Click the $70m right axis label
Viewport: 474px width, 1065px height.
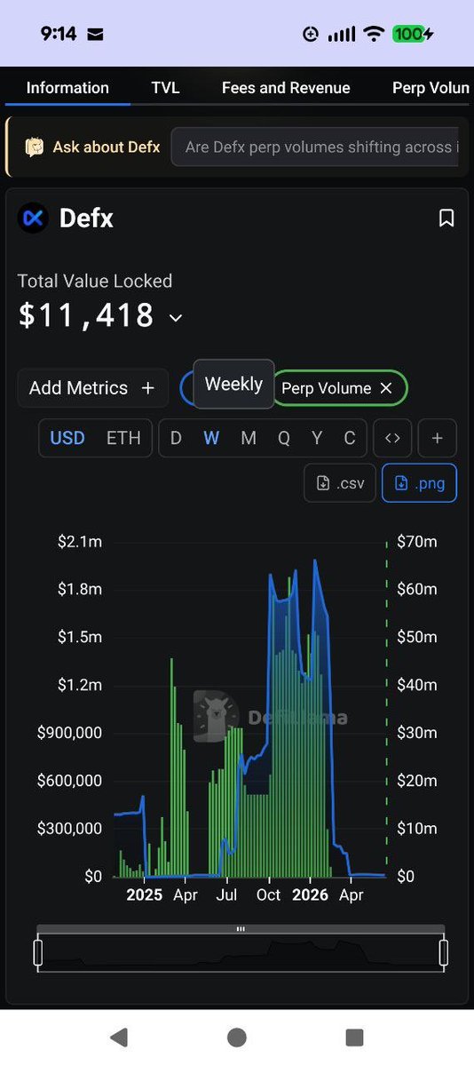417,541
